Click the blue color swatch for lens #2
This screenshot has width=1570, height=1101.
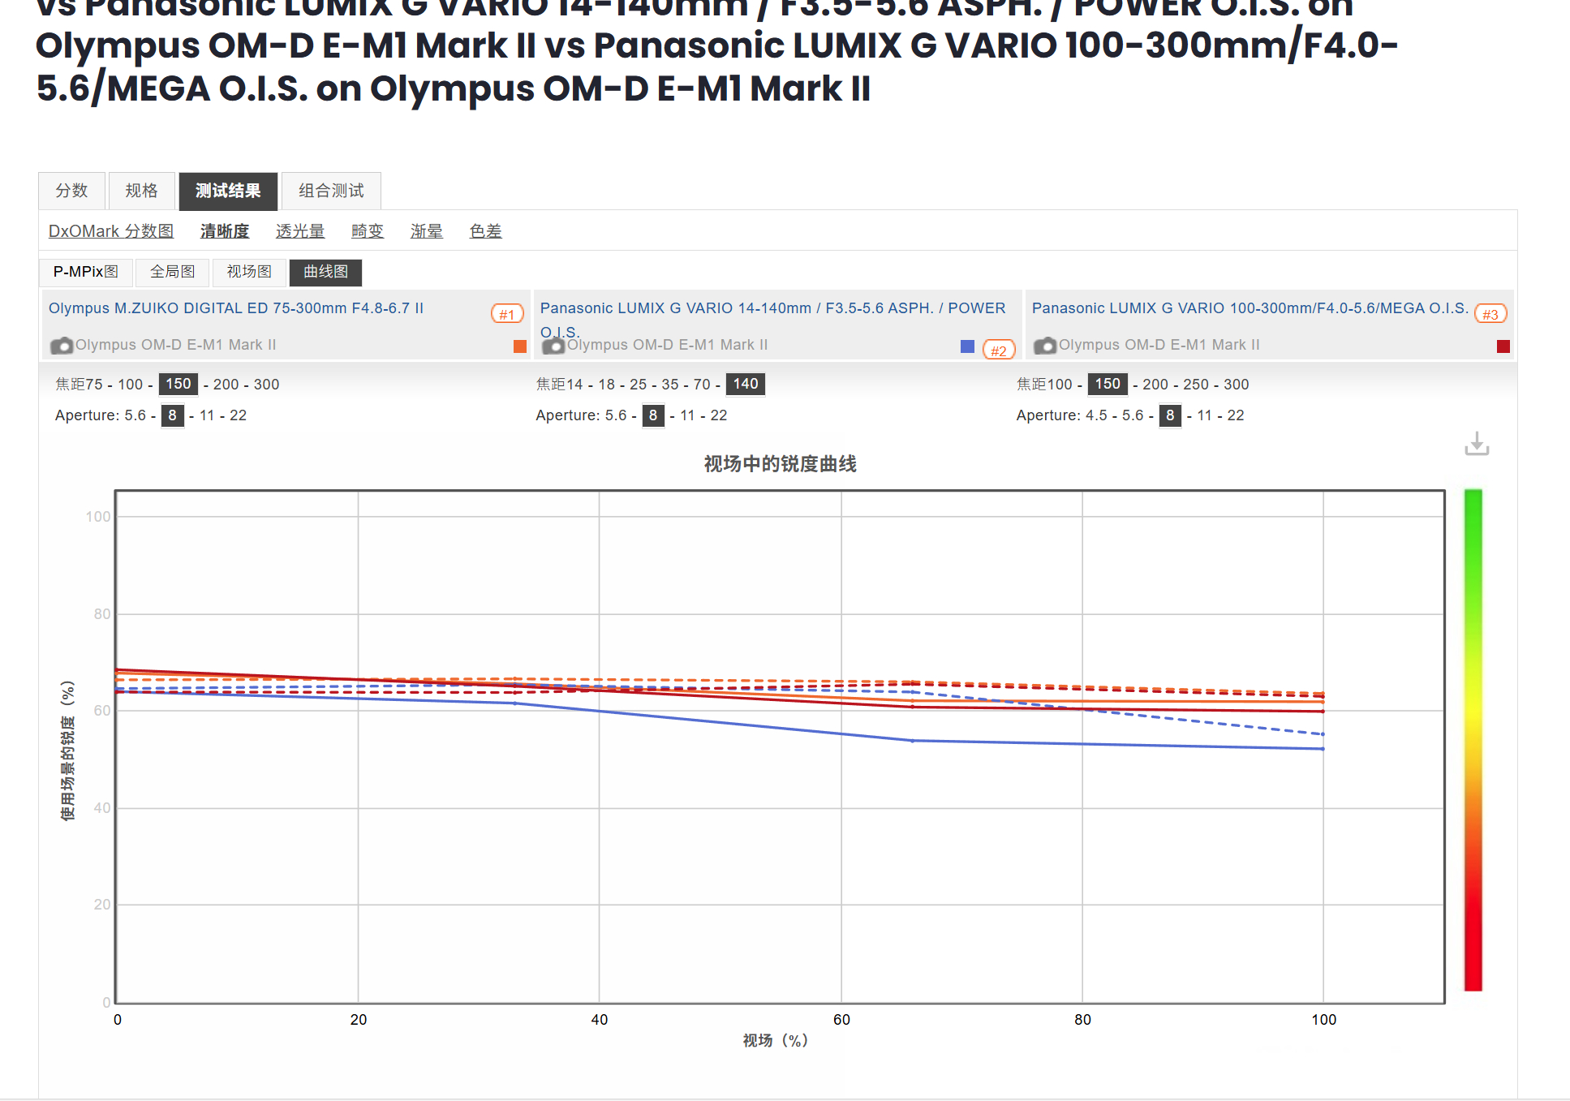[967, 346]
